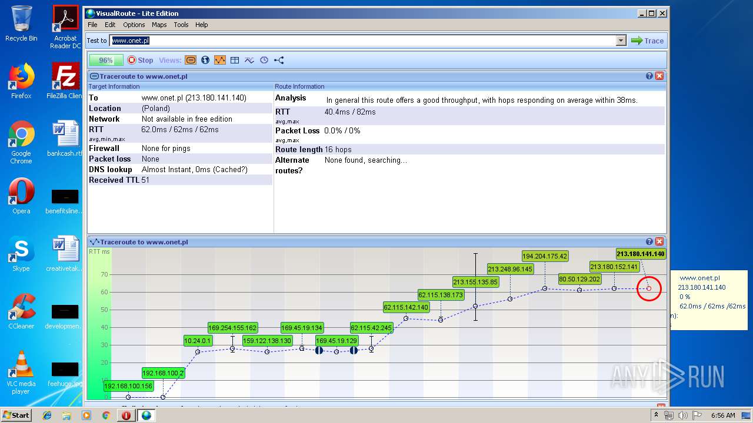The height and width of the screenshot is (423, 753).
Task: Toggle the wave chart view icon
Action: tap(249, 60)
